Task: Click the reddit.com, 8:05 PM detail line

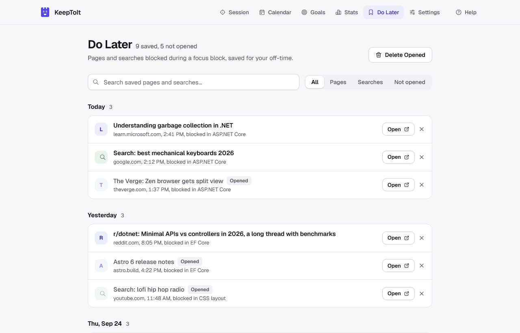Action: click(161, 242)
